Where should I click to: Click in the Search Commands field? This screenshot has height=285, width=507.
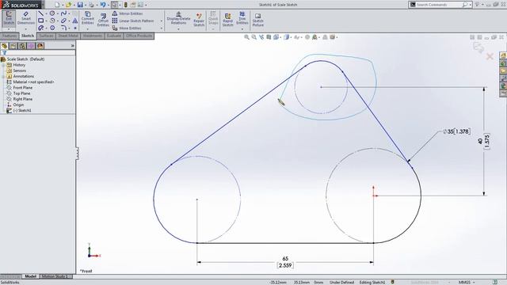click(438, 5)
